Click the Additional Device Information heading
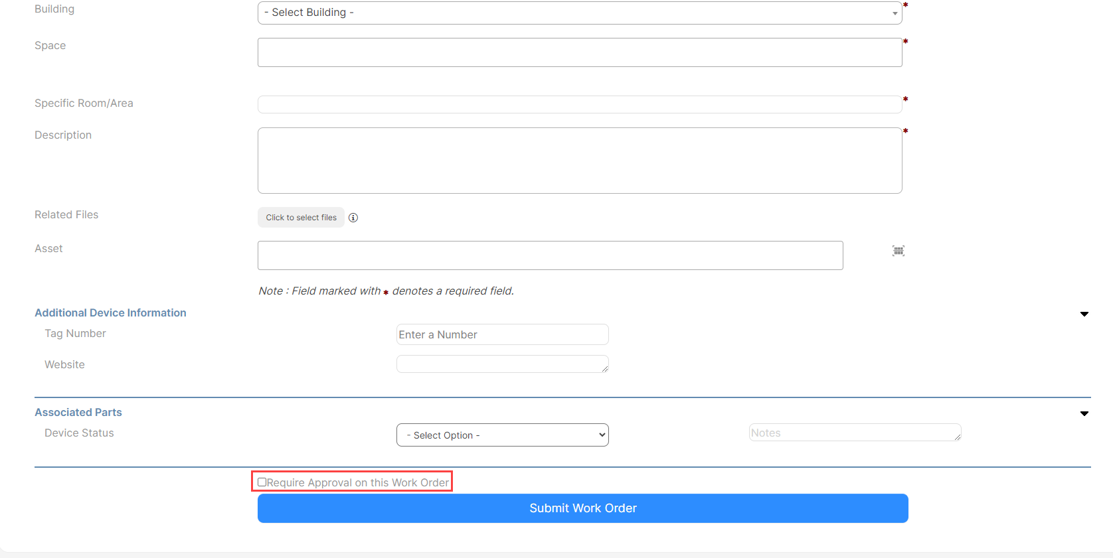 [x=110, y=313]
